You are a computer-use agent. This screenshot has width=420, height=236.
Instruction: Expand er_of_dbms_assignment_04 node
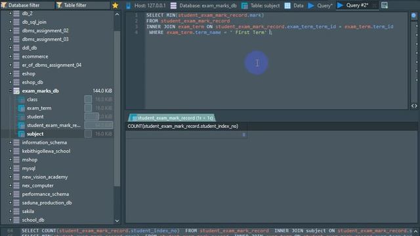click(x=10, y=65)
